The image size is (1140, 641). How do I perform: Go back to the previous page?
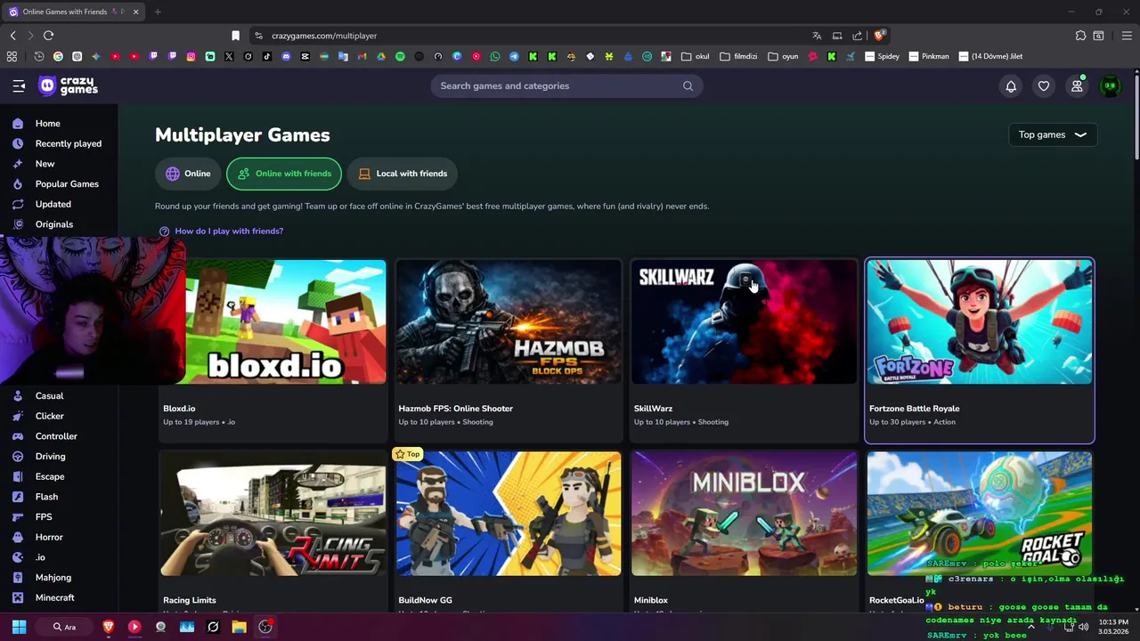(12, 36)
